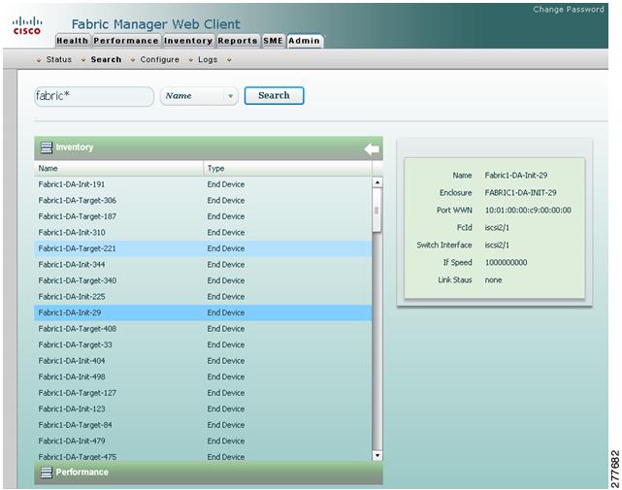Viewport: 622px width, 490px height.
Task: Select the Fabric1-DA-Target-221 row
Action: tap(203, 248)
